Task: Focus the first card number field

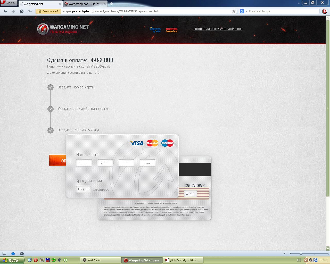Action: point(84,163)
